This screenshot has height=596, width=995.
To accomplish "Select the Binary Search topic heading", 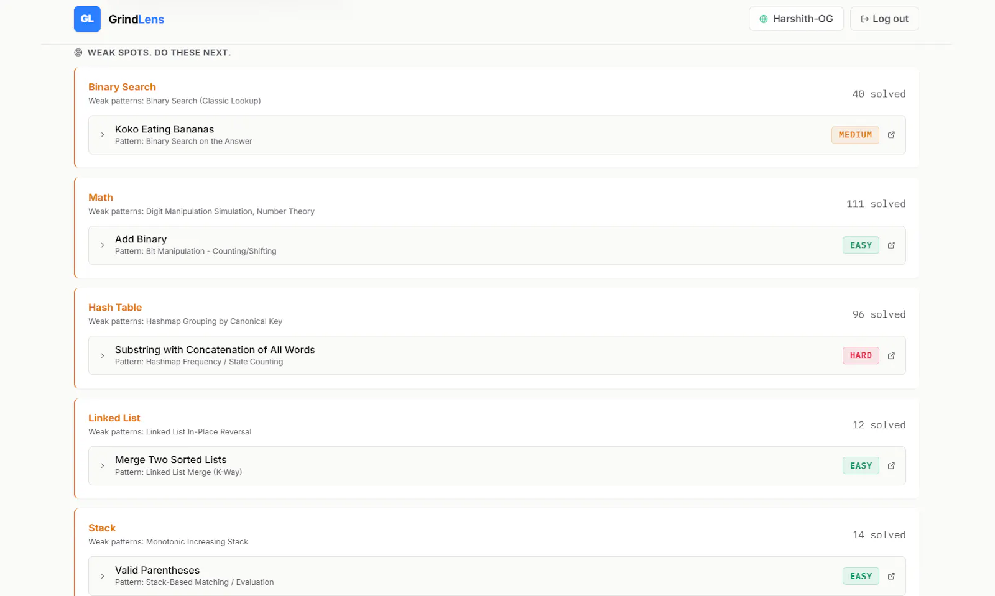I will [122, 87].
